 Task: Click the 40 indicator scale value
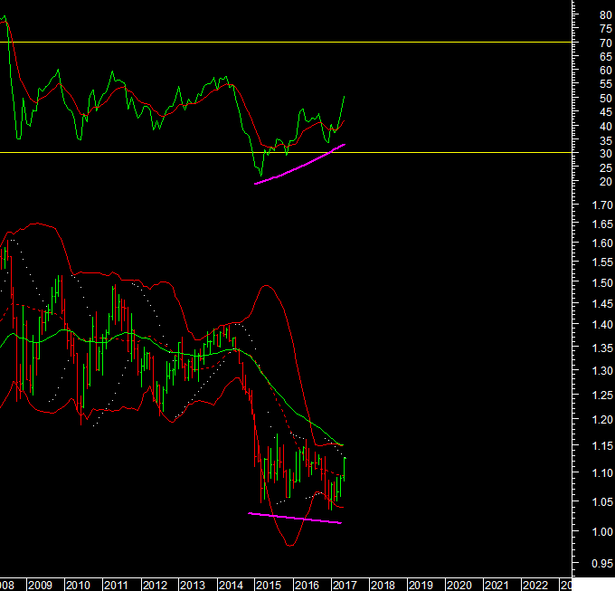[606, 127]
